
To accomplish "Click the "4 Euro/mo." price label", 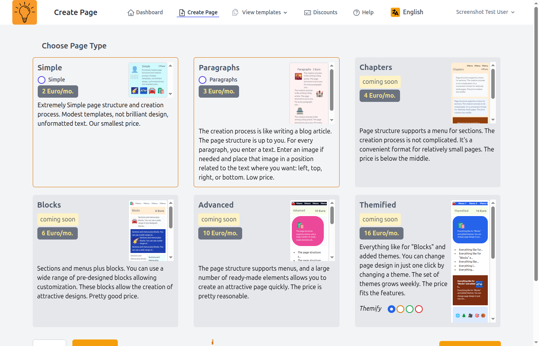I will point(380,96).
